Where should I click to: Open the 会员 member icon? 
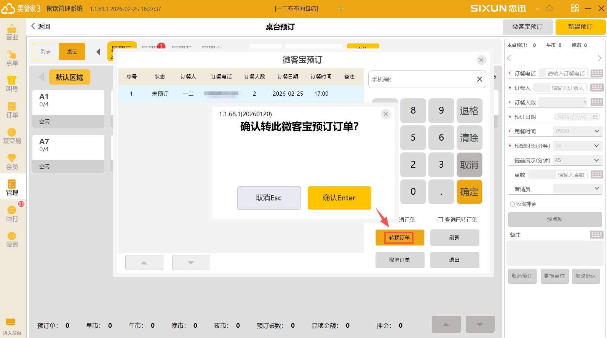pos(12,162)
